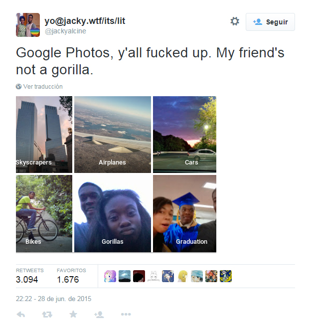View the 3.094 retweets count
309x323 pixels.
coord(27,280)
